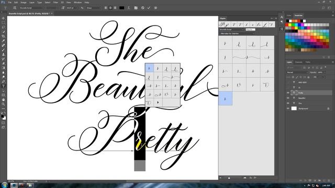335x188 pixels.
Task: Left align the text
Action: (106, 8)
